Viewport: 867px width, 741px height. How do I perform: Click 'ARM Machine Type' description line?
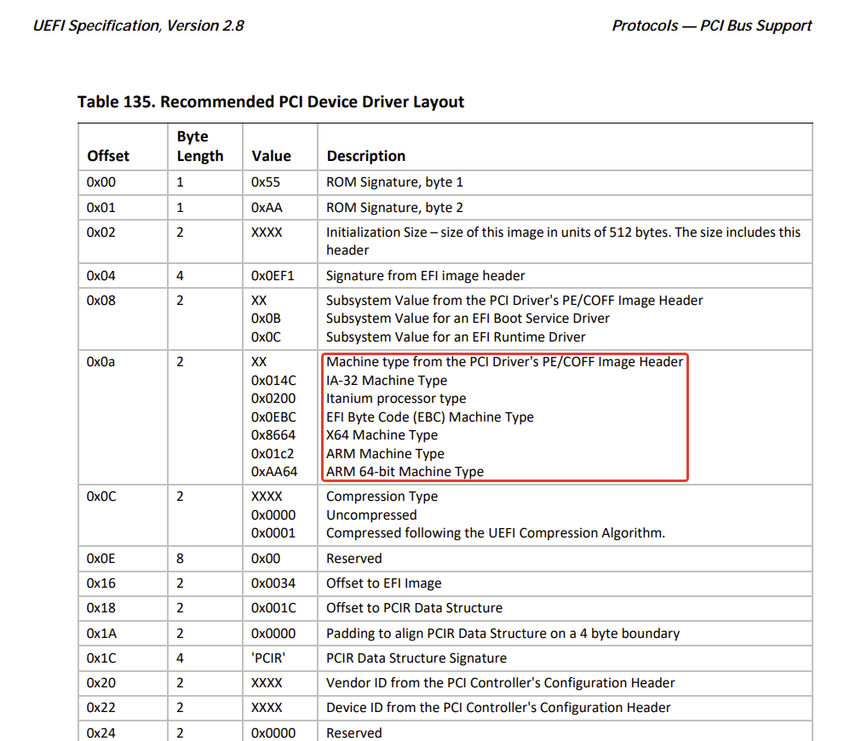[386, 453]
